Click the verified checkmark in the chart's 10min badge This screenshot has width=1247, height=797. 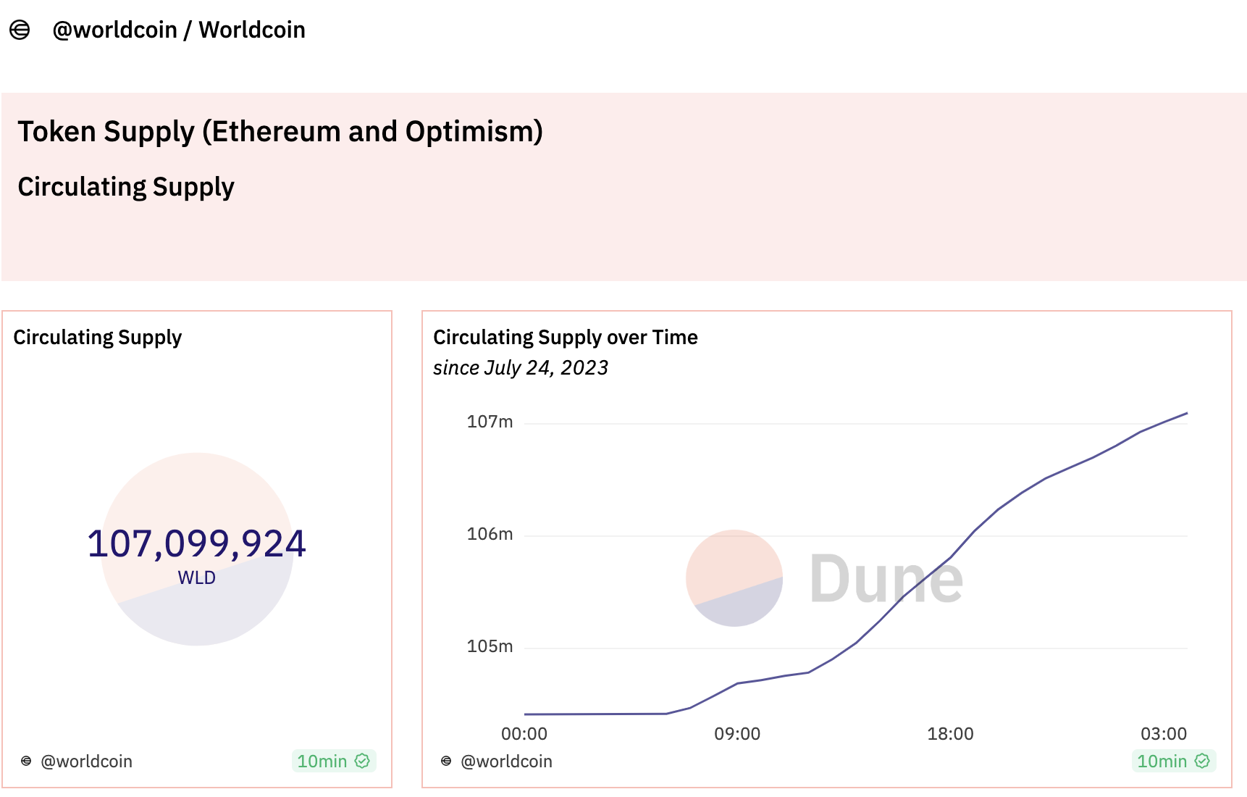(1202, 761)
